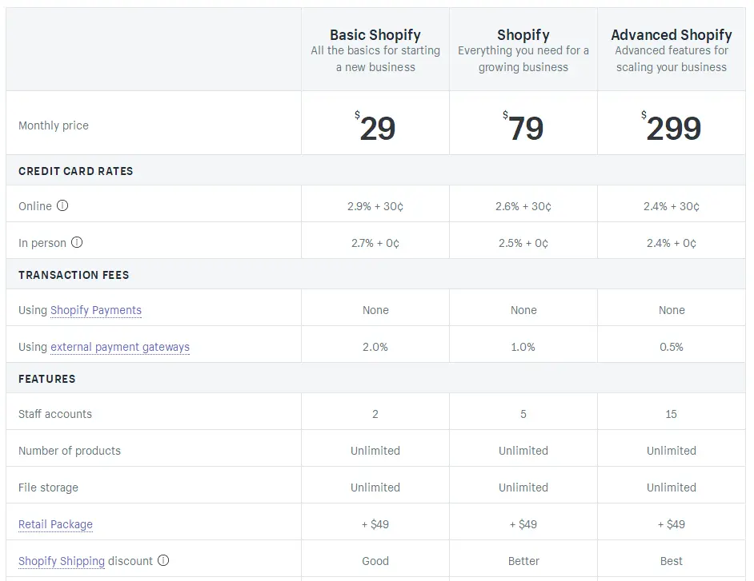This screenshot has width=754, height=581.
Task: Click the staff accounts value 15
Action: 672,414
